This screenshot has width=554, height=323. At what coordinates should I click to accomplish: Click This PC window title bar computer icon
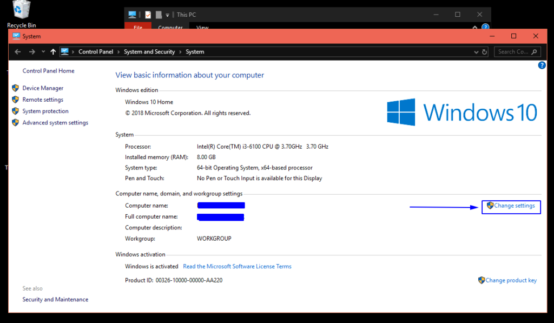[x=132, y=15]
